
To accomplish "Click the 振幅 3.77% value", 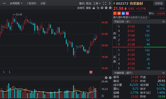I will coord(134,93).
